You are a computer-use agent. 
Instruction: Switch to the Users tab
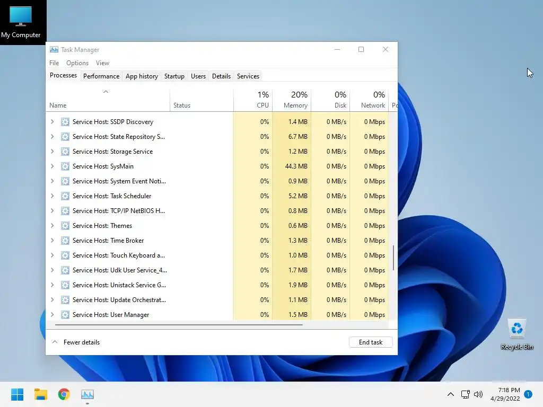click(x=198, y=76)
